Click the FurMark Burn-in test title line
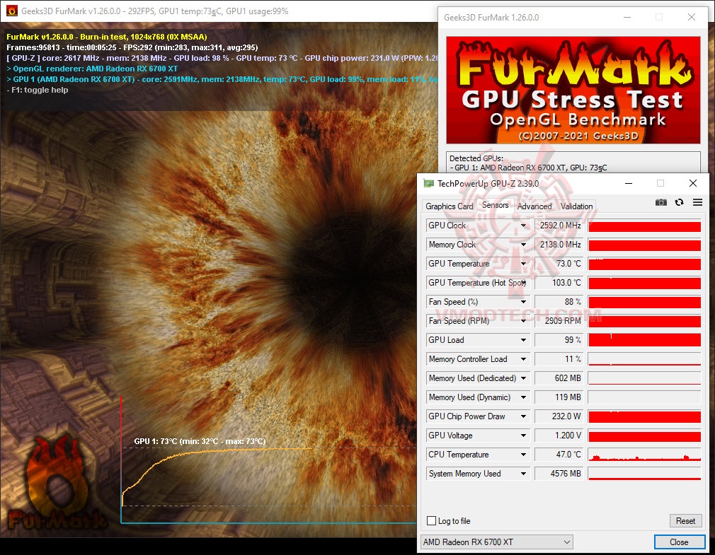The width and height of the screenshot is (715, 555). coord(107,37)
